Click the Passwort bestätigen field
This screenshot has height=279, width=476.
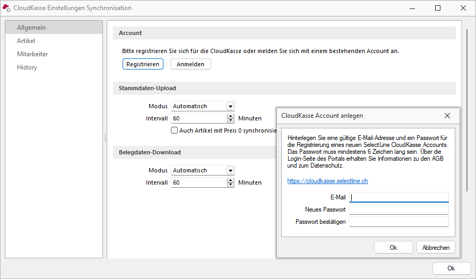399,222
